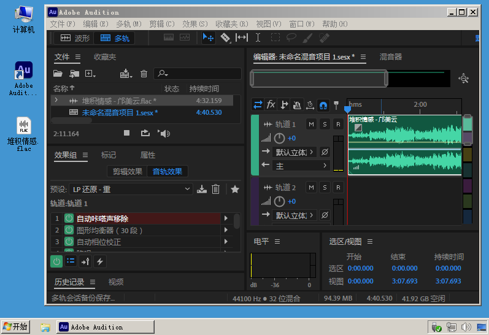
Task: Switch to the 标记 tab
Action: (109, 155)
